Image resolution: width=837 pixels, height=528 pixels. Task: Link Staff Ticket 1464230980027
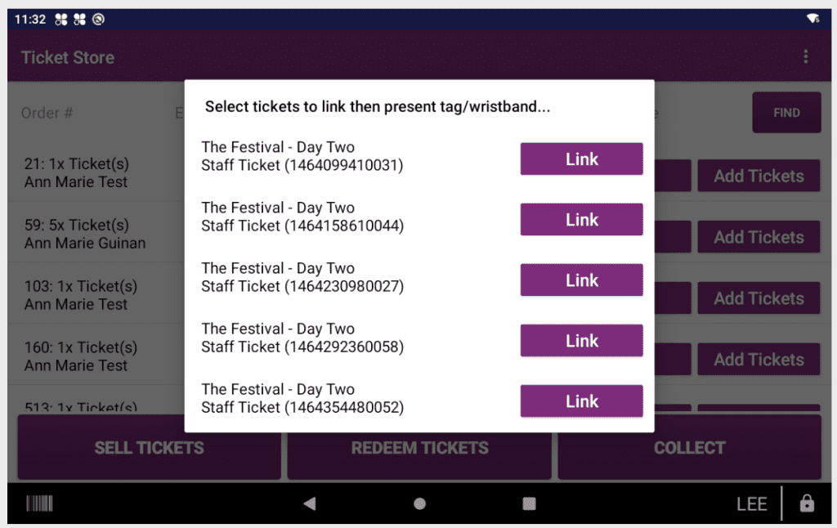tap(581, 280)
